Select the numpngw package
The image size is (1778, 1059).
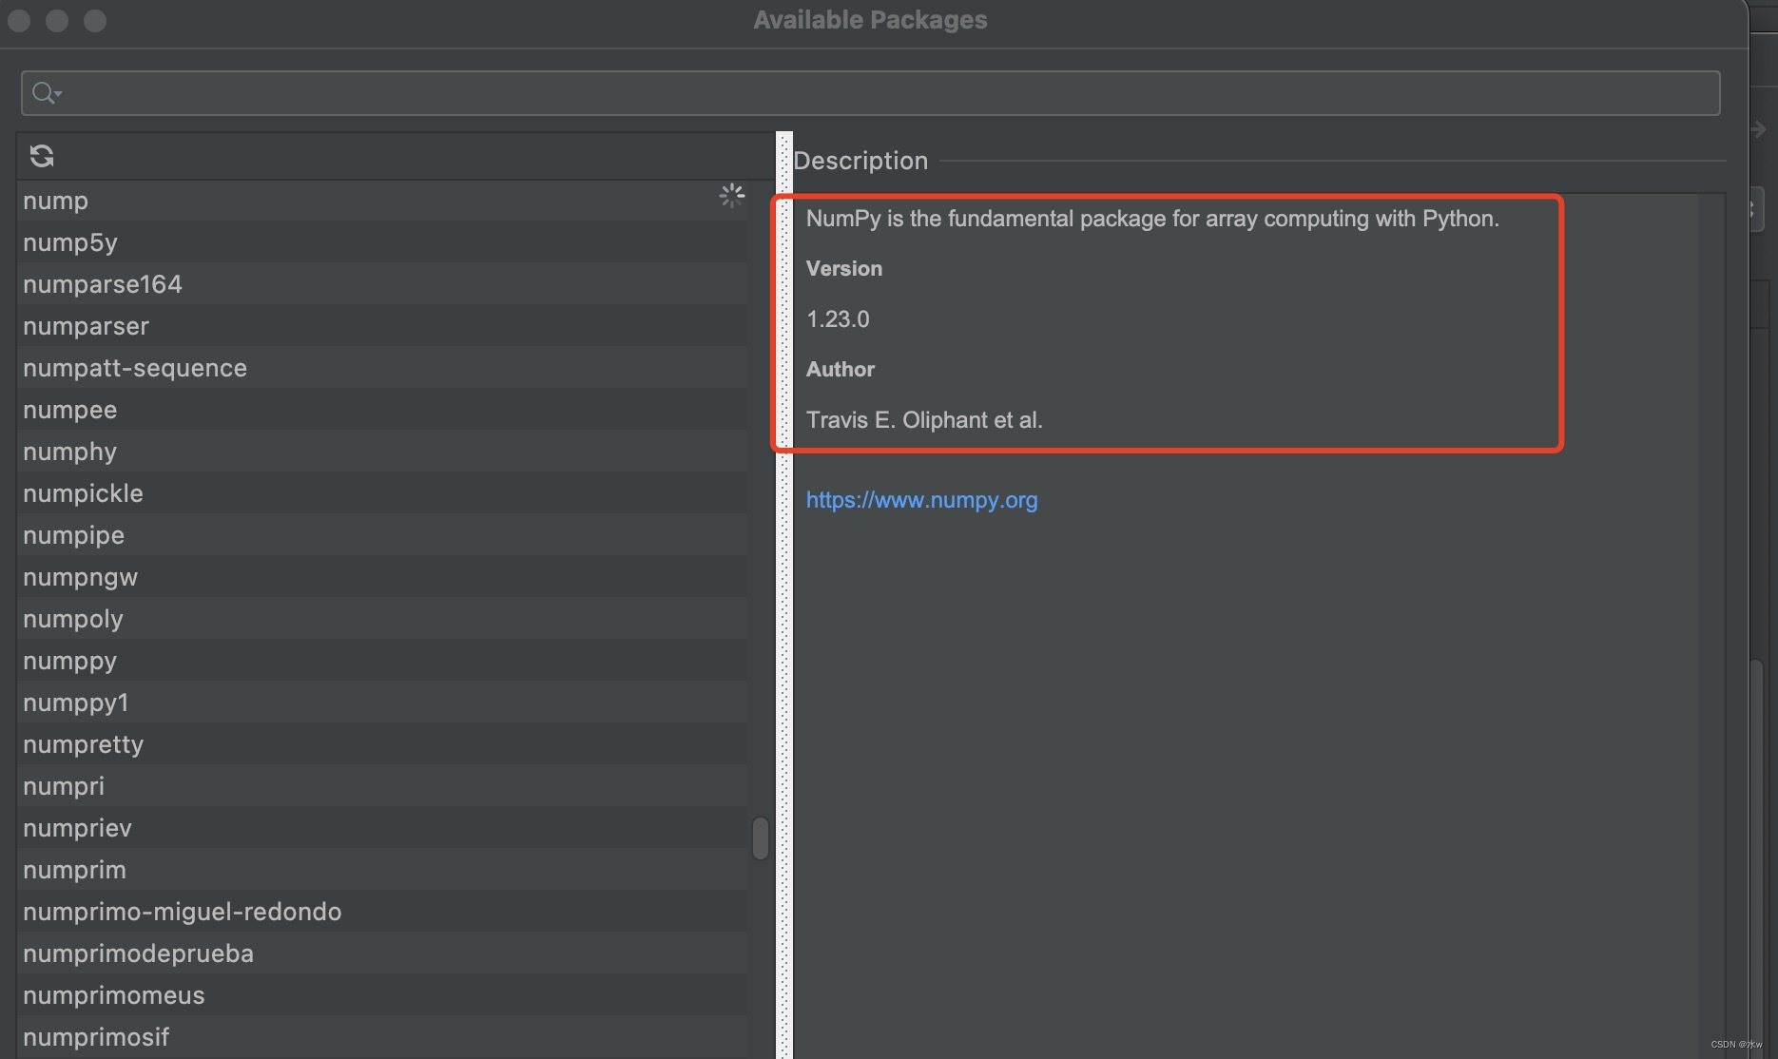coord(382,577)
